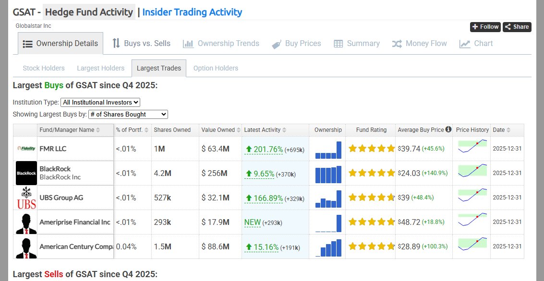544x281 pixels.
Task: Open the Showing Largest Buys by dropdown
Action: tap(128, 114)
